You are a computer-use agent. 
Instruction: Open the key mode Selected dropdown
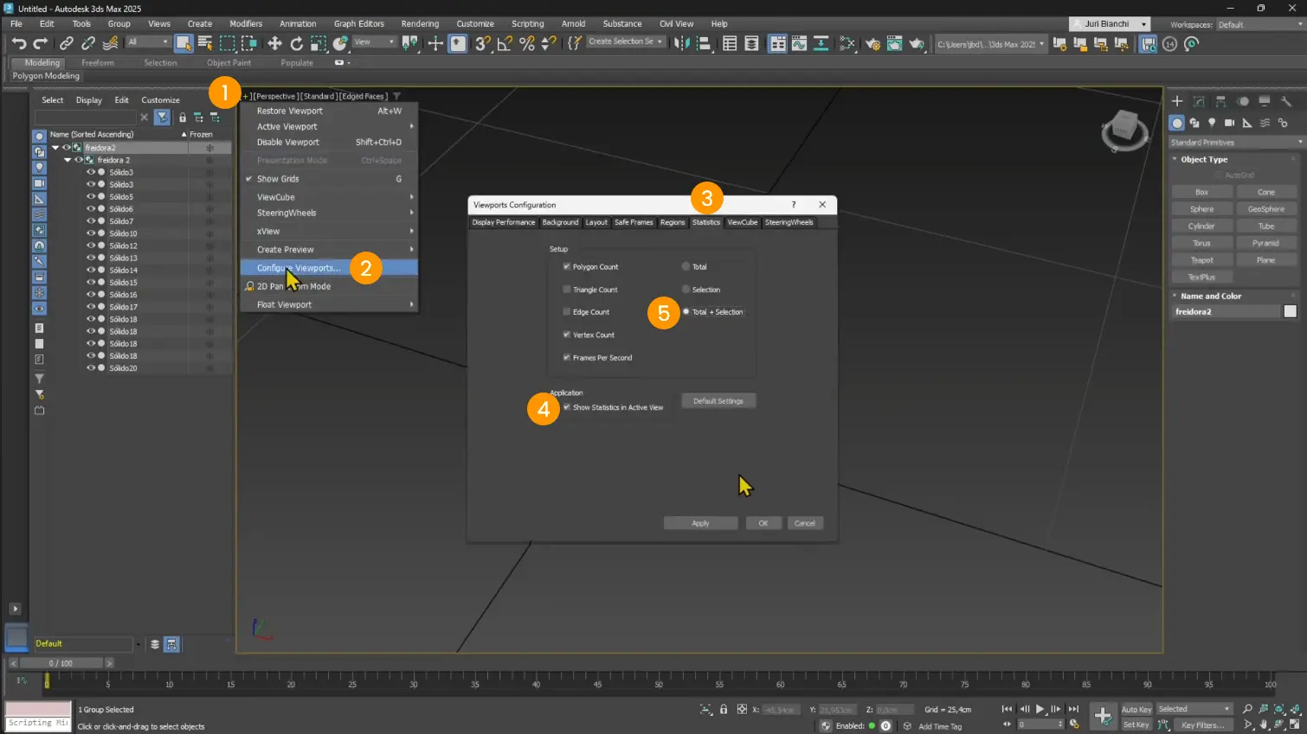(x=1194, y=709)
